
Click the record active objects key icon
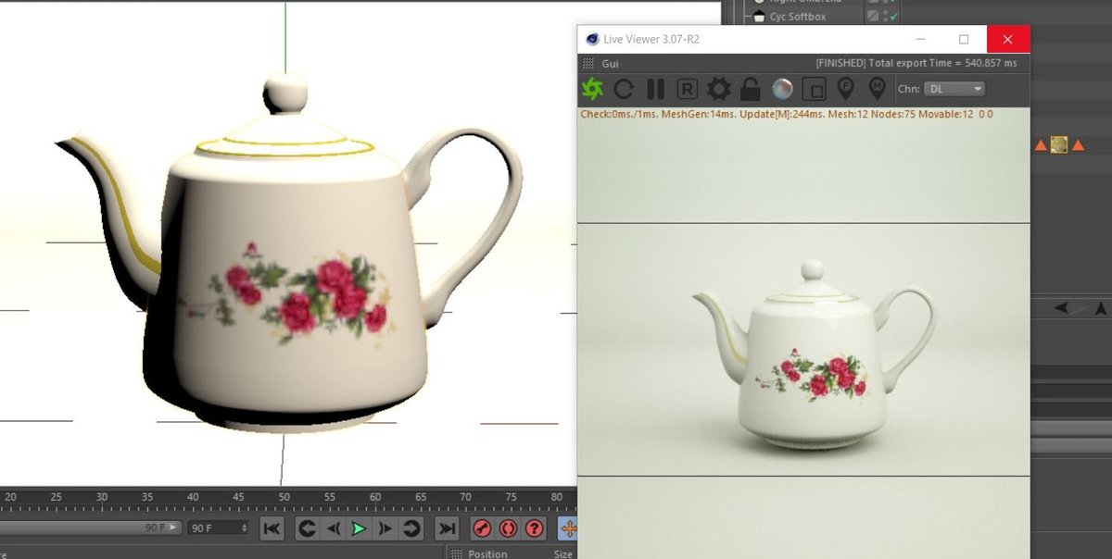482,528
